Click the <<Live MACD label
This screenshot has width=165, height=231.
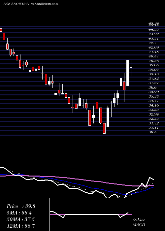(x=139, y=222)
